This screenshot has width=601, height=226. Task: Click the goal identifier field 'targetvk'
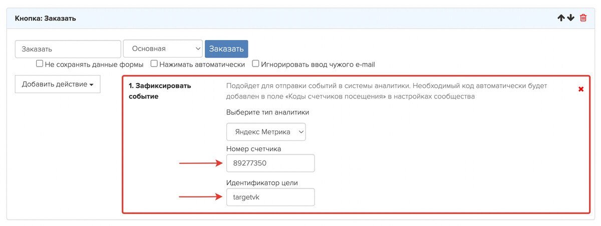pos(270,197)
